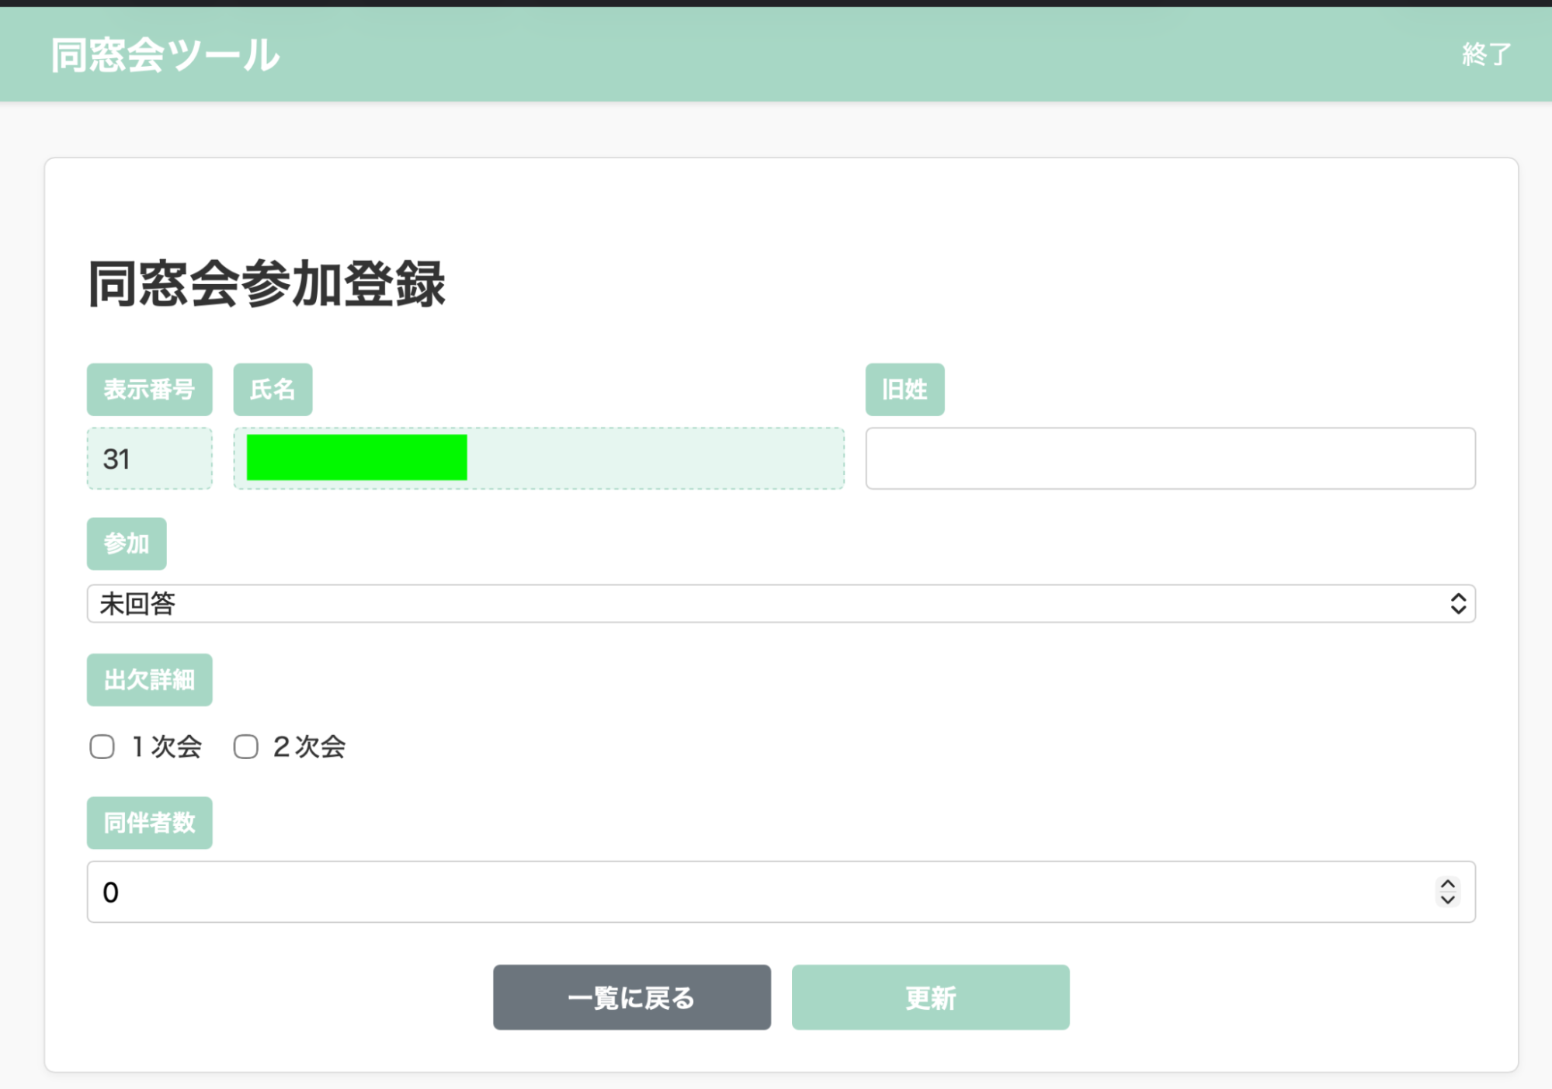Open the 参加 dropdown showing 未回答
This screenshot has width=1552, height=1089.
pos(781,603)
